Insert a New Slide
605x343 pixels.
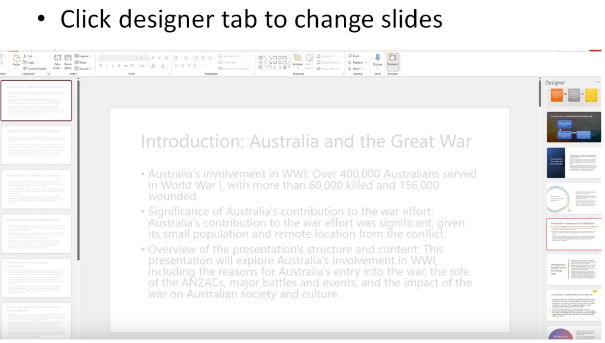coord(57,61)
